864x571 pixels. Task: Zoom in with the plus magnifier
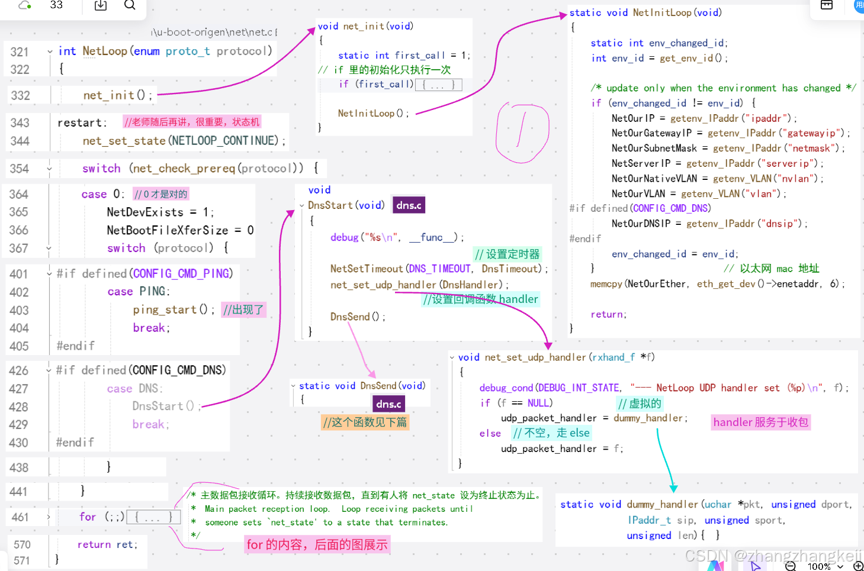pyautogui.click(x=858, y=566)
